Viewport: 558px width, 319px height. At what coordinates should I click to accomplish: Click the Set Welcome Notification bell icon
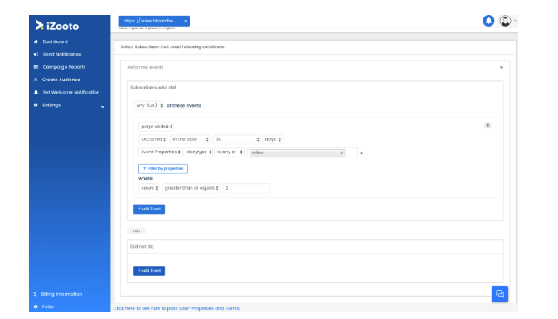36,92
